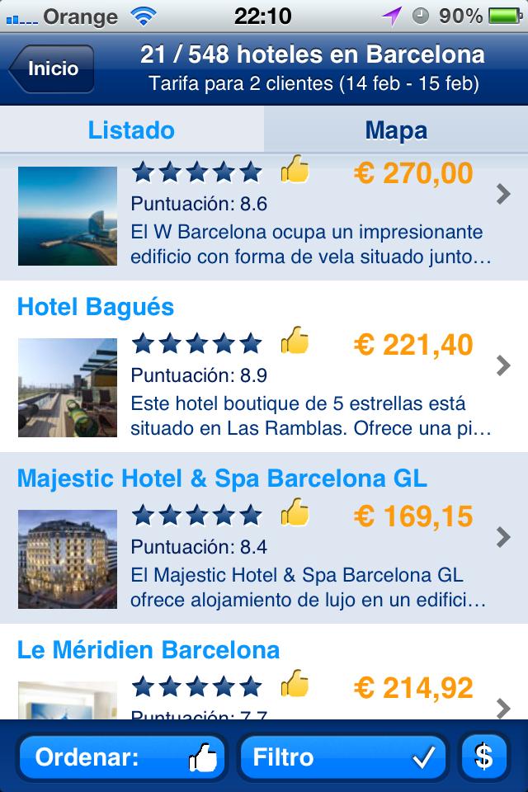Tap the battery icon in status bar
The height and width of the screenshot is (792, 528).
pos(505,16)
